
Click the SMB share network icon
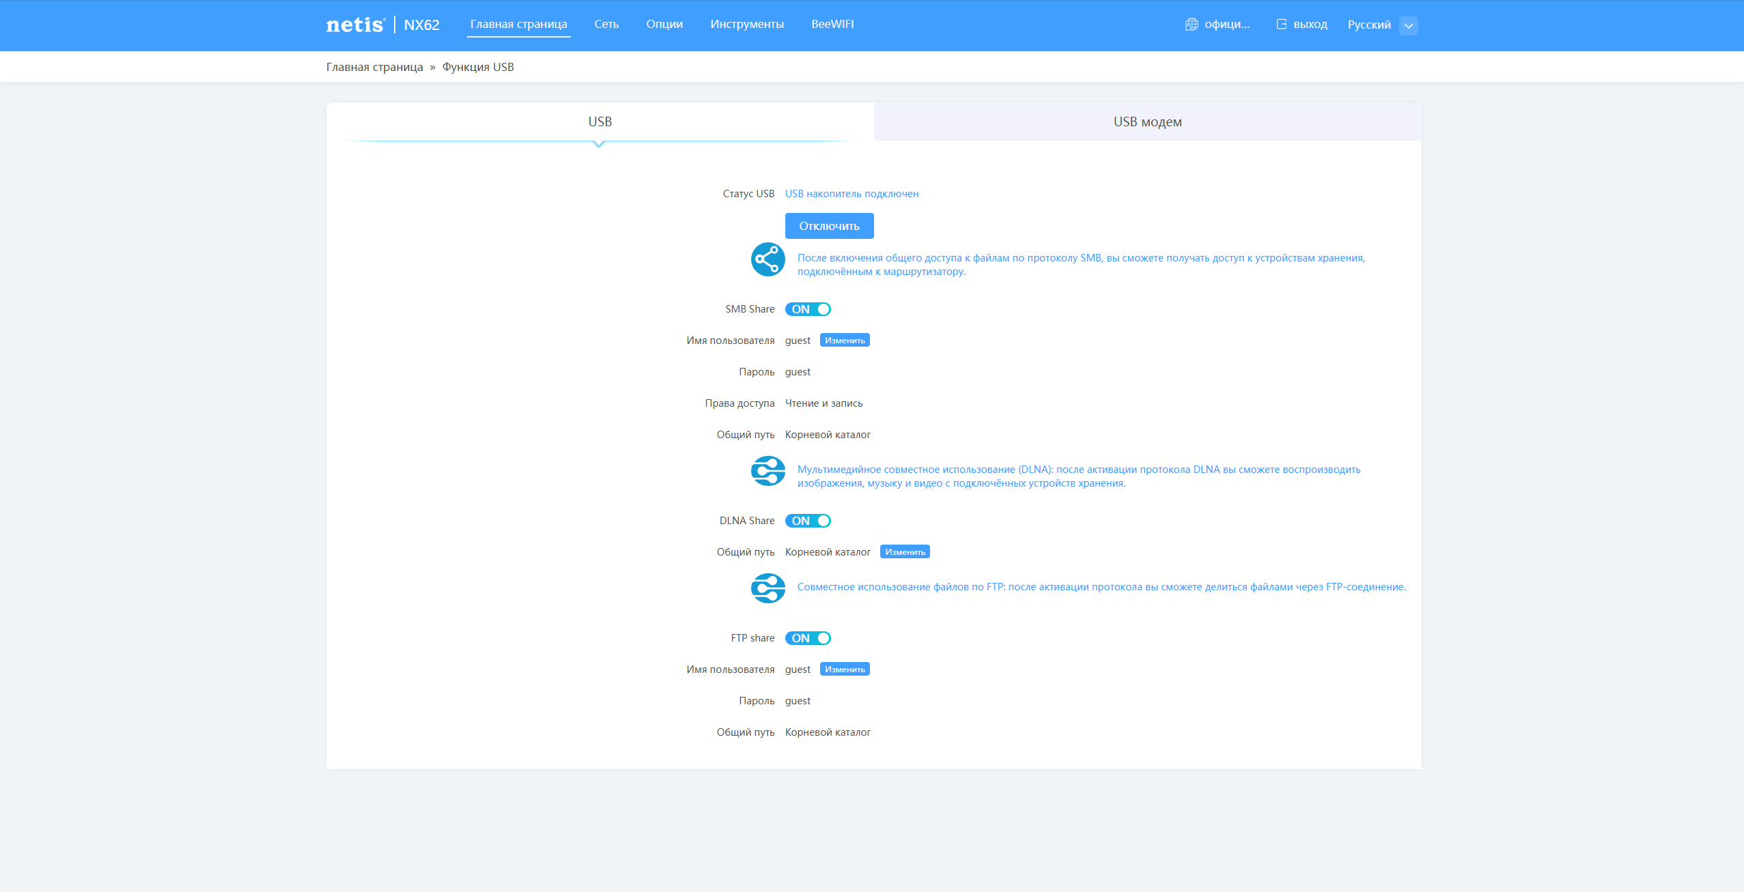(768, 259)
